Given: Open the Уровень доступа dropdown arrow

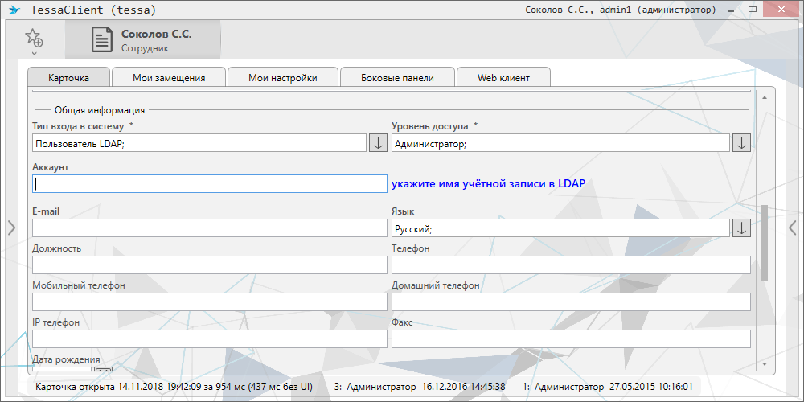Looking at the screenshot, I should pos(741,143).
